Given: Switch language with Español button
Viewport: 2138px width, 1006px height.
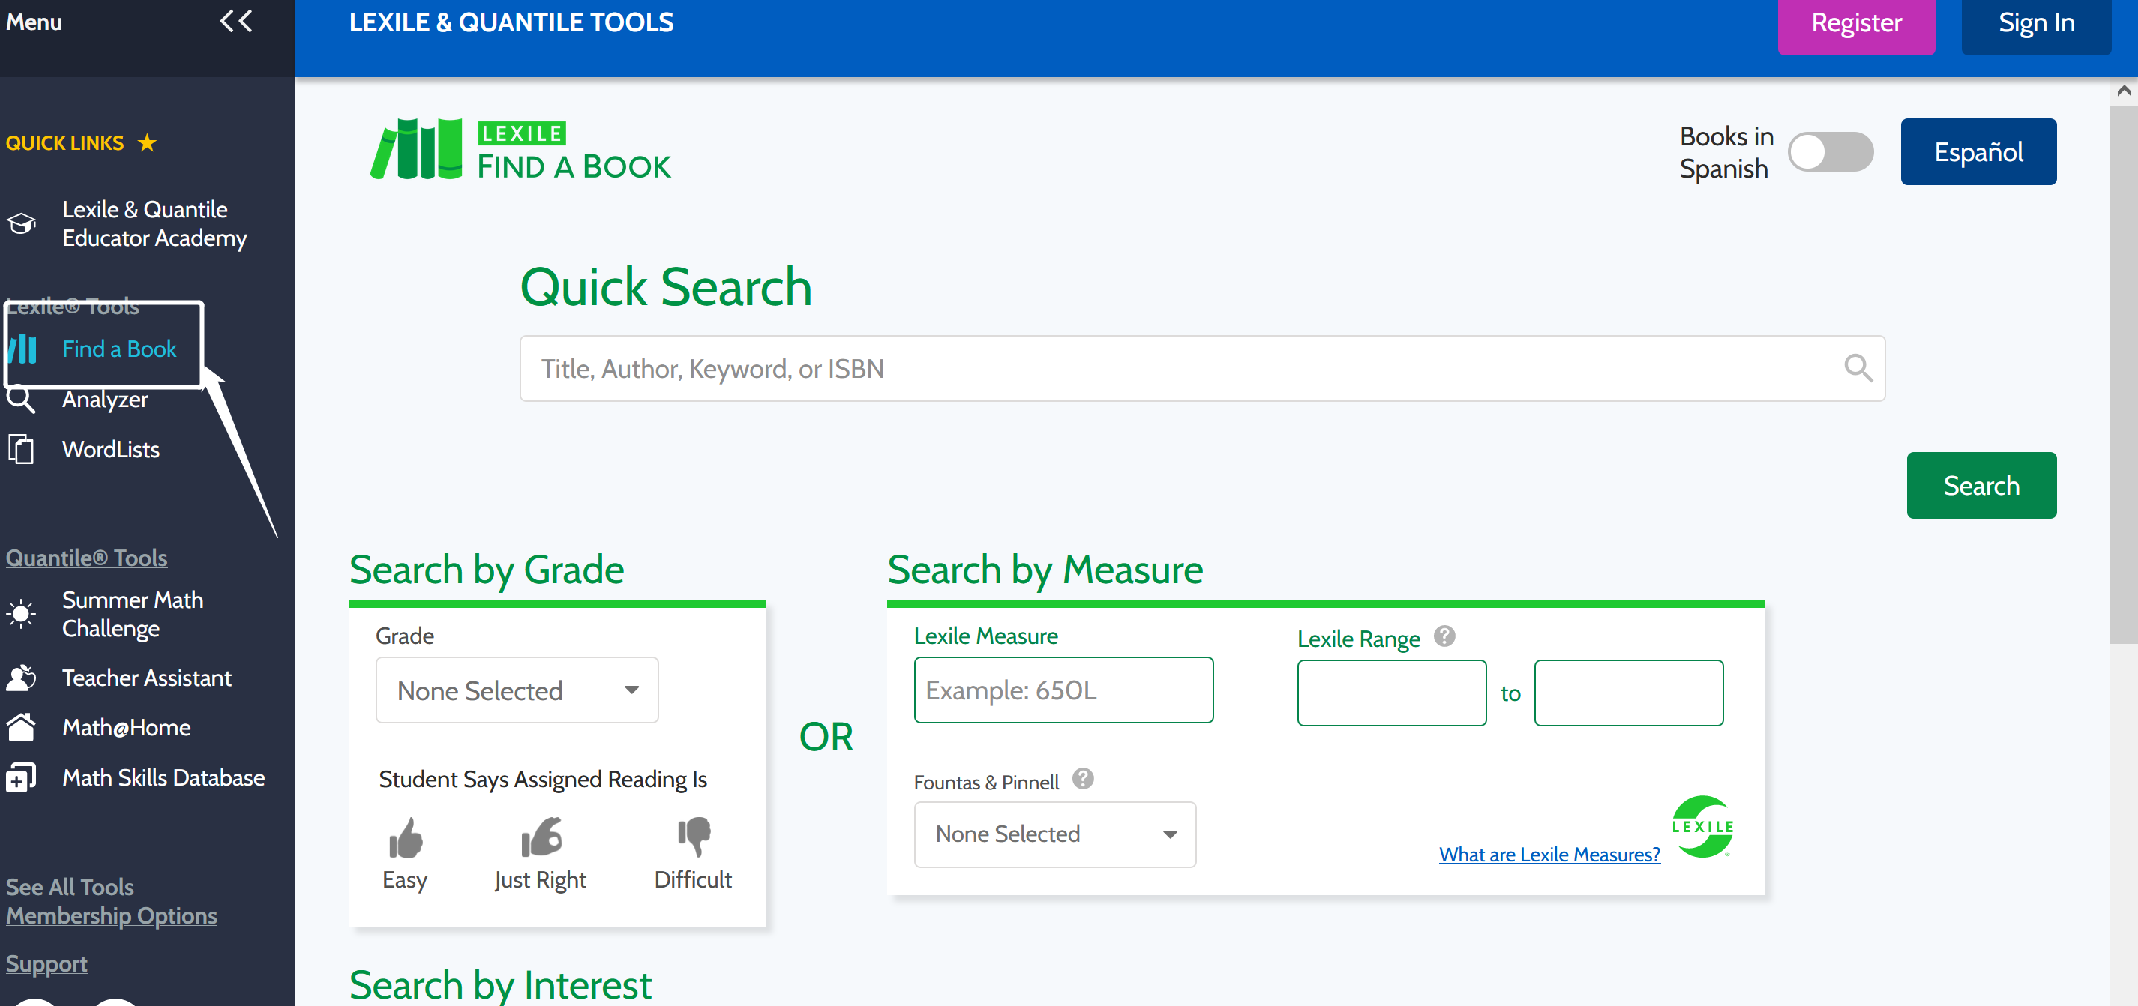Looking at the screenshot, I should point(1978,151).
